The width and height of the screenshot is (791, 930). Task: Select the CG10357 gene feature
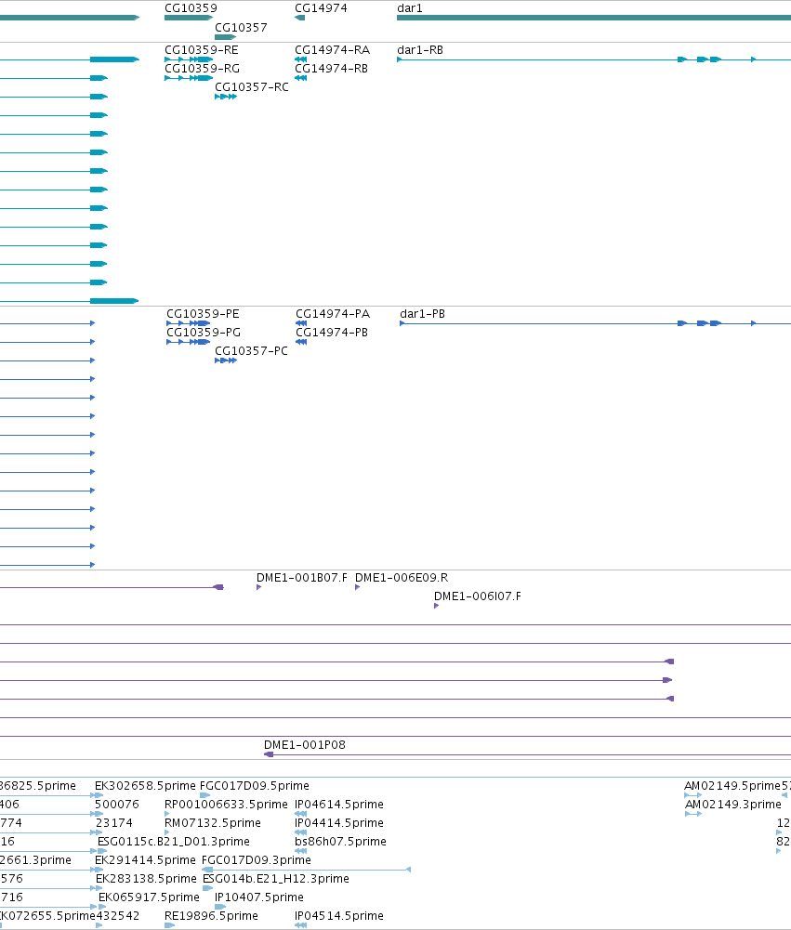225,37
